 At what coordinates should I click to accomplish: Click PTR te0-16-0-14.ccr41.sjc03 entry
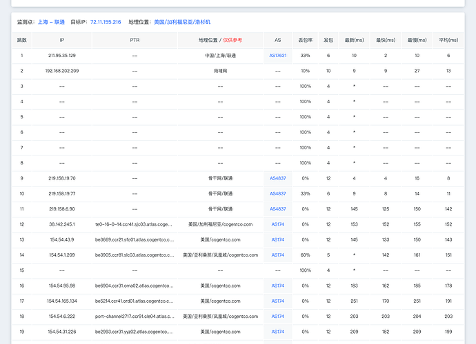coord(134,224)
